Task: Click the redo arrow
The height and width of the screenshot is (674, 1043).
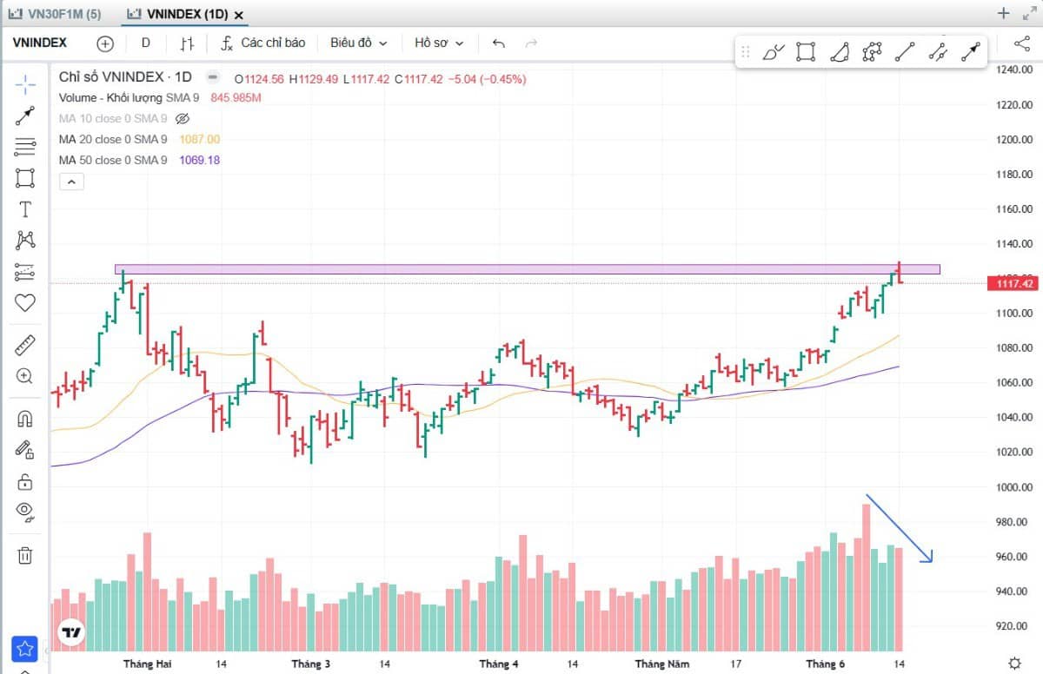Action: pyautogui.click(x=531, y=43)
